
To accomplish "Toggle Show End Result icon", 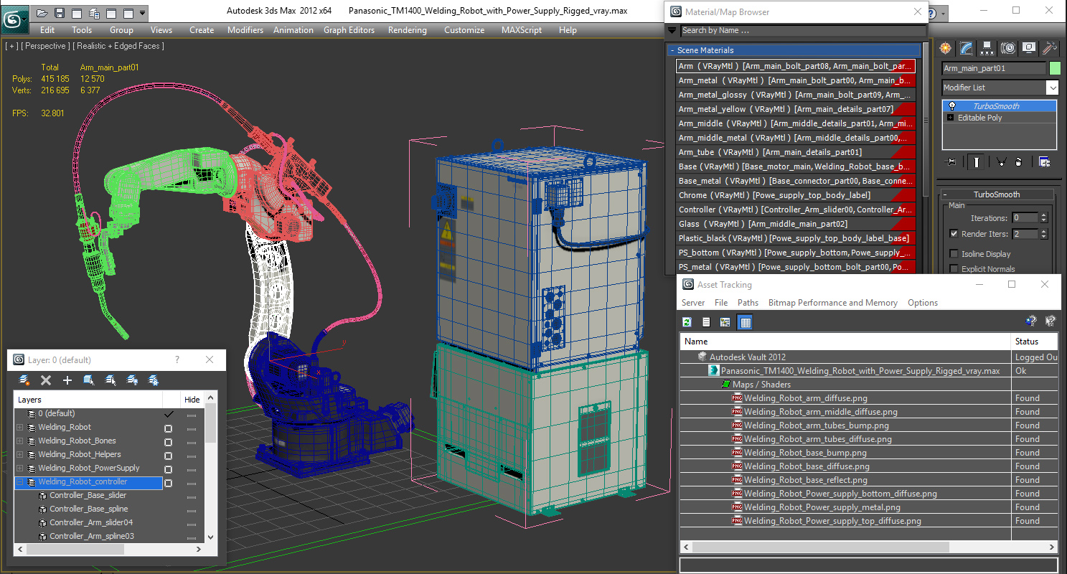I will pyautogui.click(x=976, y=162).
